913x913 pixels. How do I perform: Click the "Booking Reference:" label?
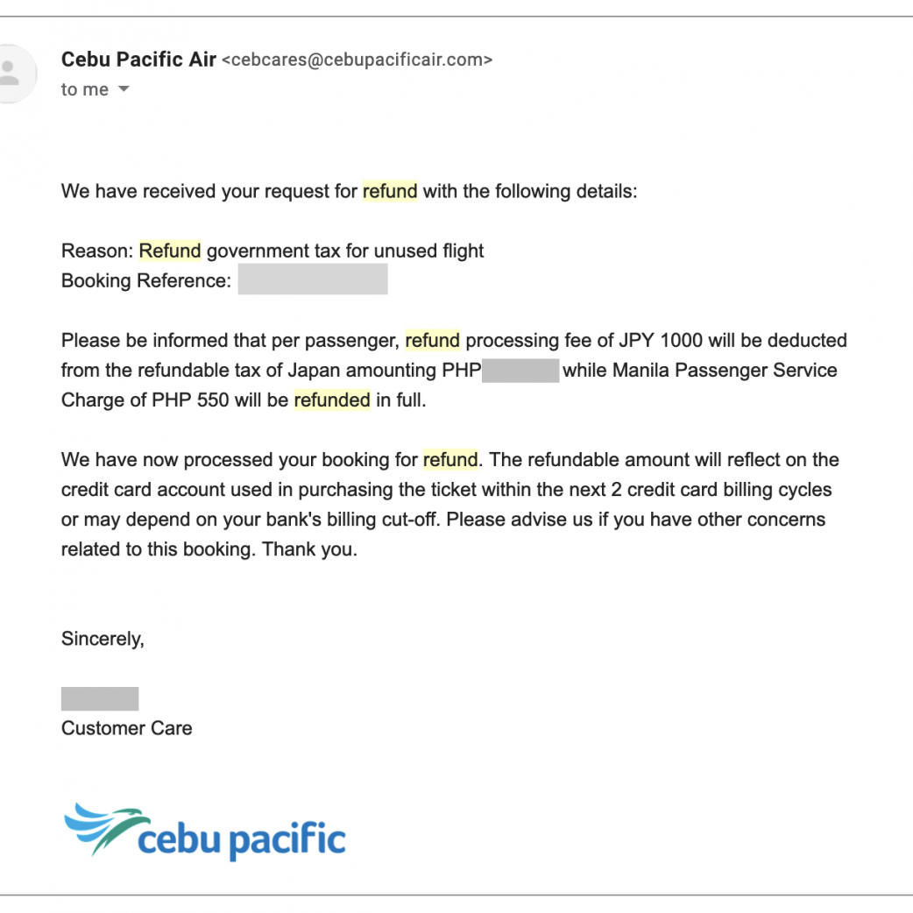coord(146,280)
